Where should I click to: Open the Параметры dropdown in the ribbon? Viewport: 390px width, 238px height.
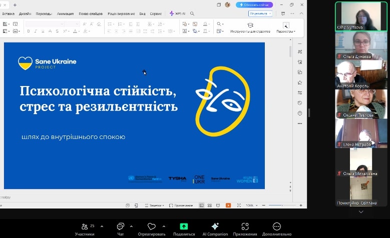pos(286,27)
